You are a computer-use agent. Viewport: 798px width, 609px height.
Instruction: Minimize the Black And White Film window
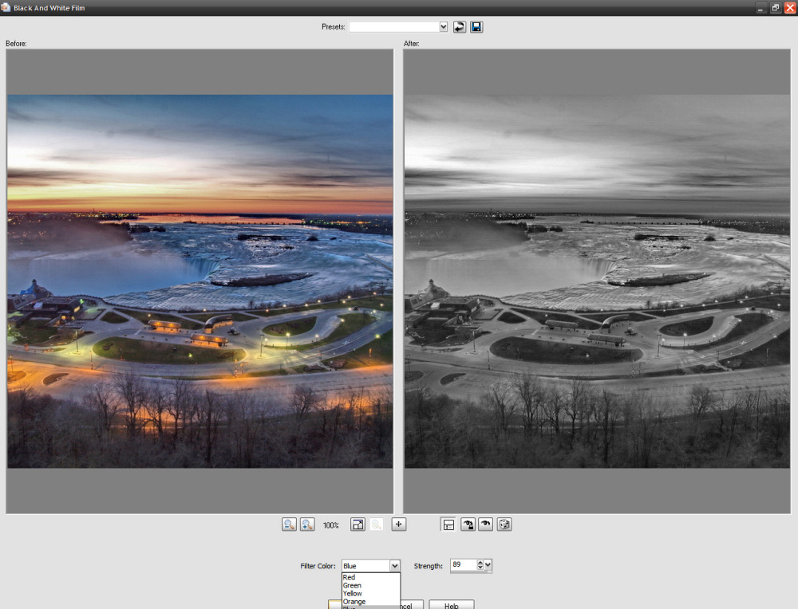pos(760,8)
